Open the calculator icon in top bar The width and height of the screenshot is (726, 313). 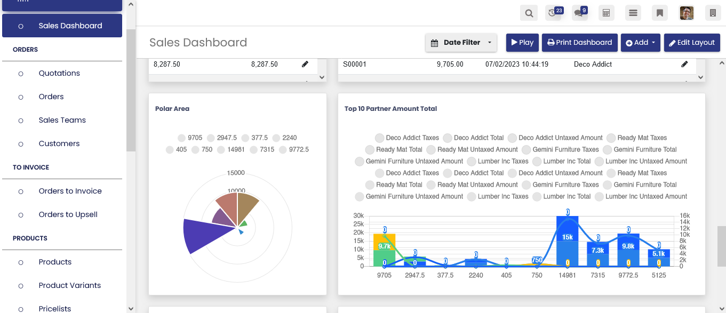(606, 13)
